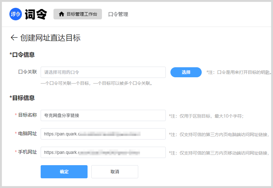The width and height of the screenshot is (273, 188).
Task: Click the home icon in 目标管理工作台
Action: 62,14
